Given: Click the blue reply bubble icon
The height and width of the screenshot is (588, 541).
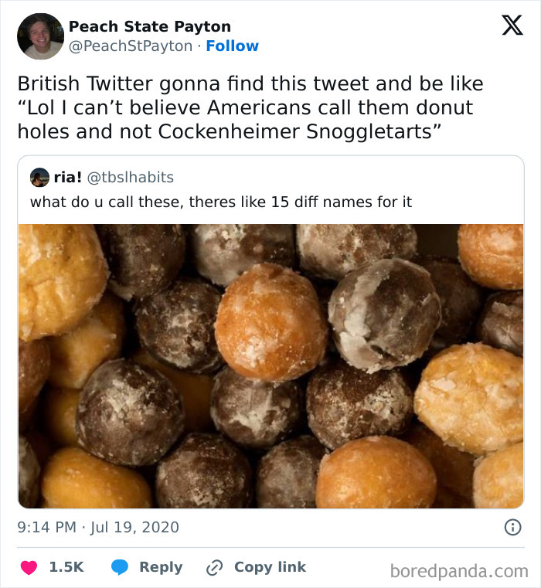Looking at the screenshot, I should [x=119, y=567].
